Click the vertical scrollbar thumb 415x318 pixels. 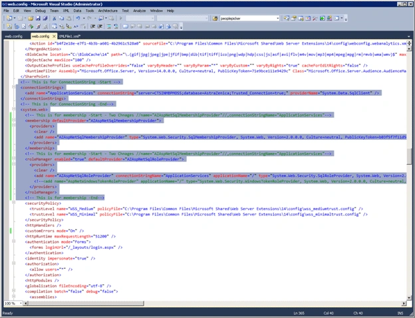tap(409, 156)
